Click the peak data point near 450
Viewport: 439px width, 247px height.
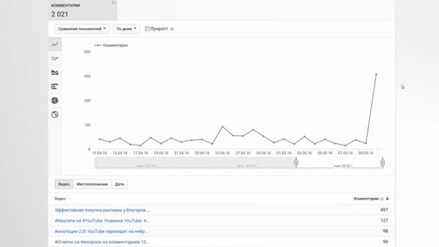point(376,74)
